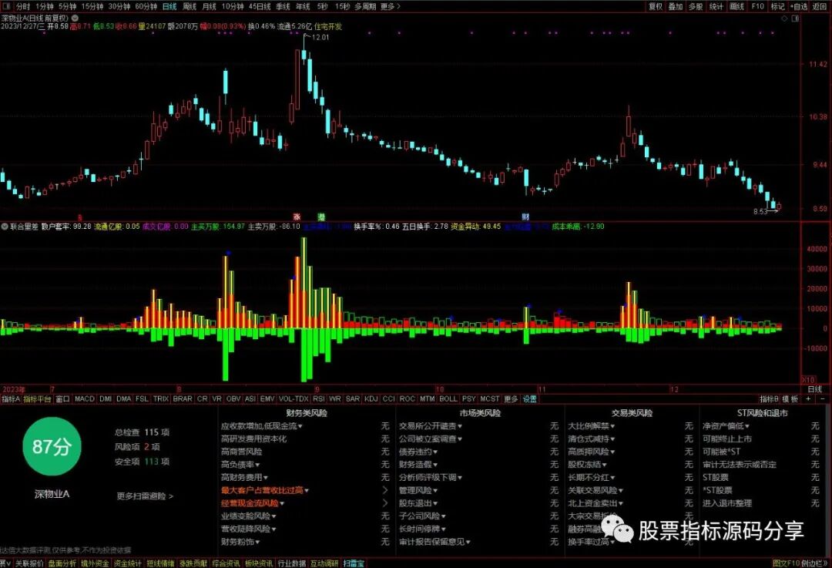Open the arrow next to 经营现金流风险
Viewport: 832px width, 568px height.
[x=385, y=502]
